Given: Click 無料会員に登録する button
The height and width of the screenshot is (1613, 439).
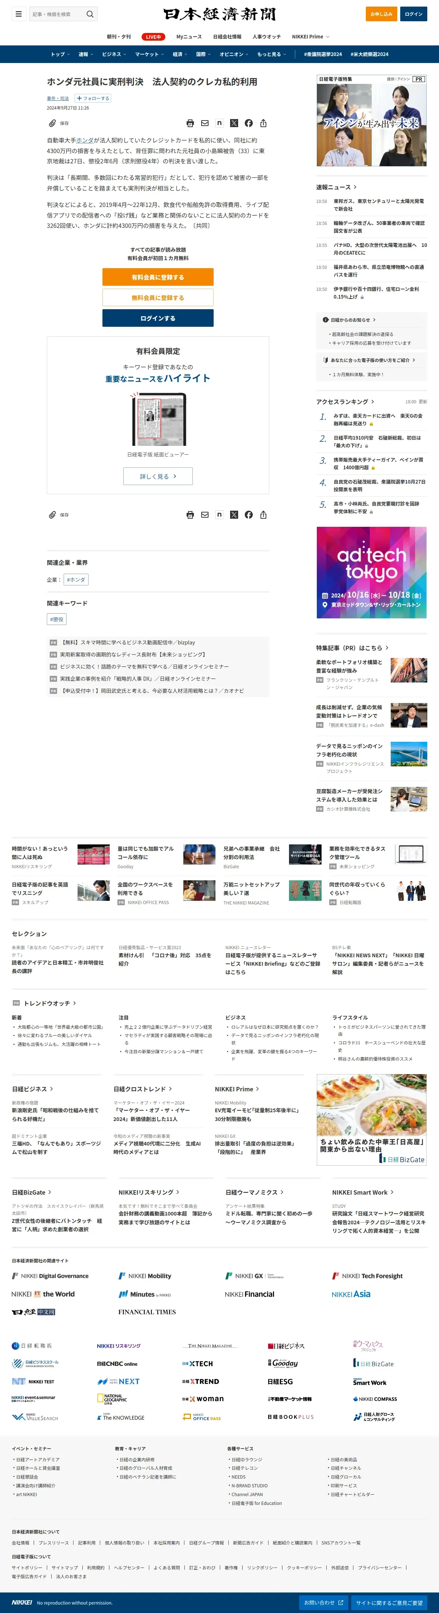Looking at the screenshot, I should click(158, 297).
